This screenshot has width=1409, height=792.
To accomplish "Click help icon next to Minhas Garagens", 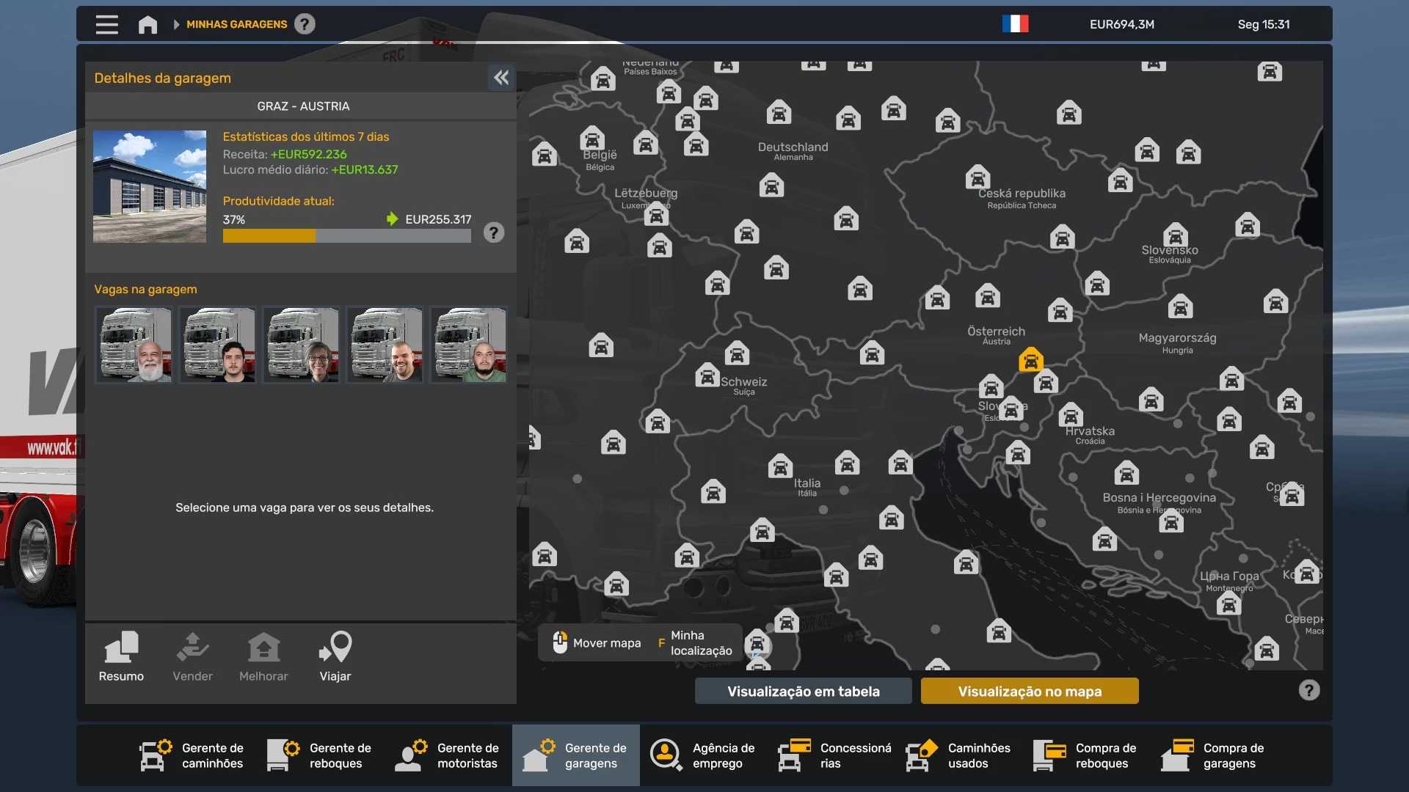I will pos(305,24).
